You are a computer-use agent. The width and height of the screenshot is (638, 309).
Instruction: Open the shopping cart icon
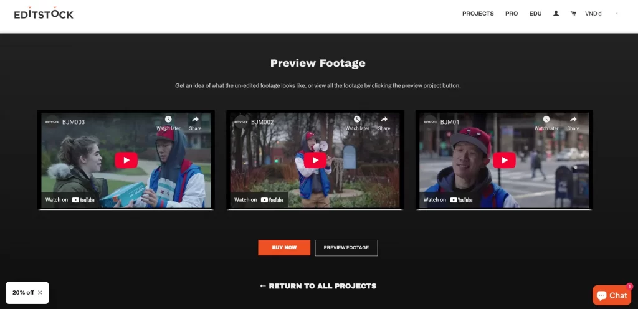pos(573,14)
